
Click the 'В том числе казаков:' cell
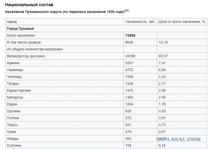coord(64,42)
